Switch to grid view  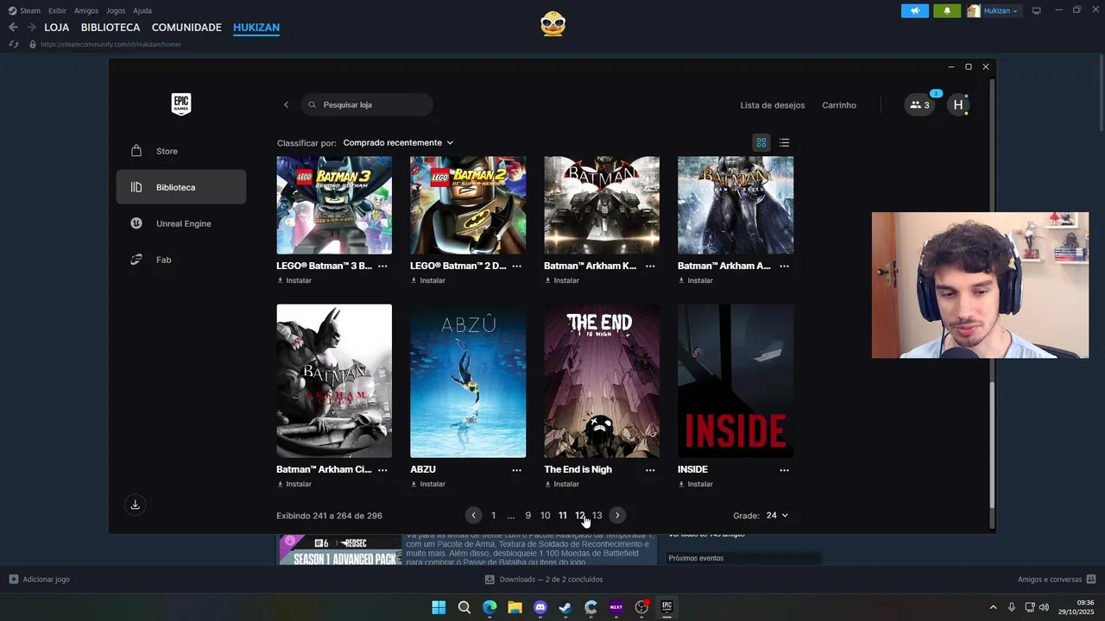point(761,143)
